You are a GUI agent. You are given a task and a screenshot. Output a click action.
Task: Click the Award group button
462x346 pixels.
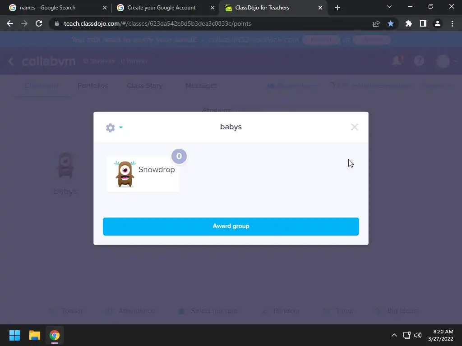coord(231,226)
